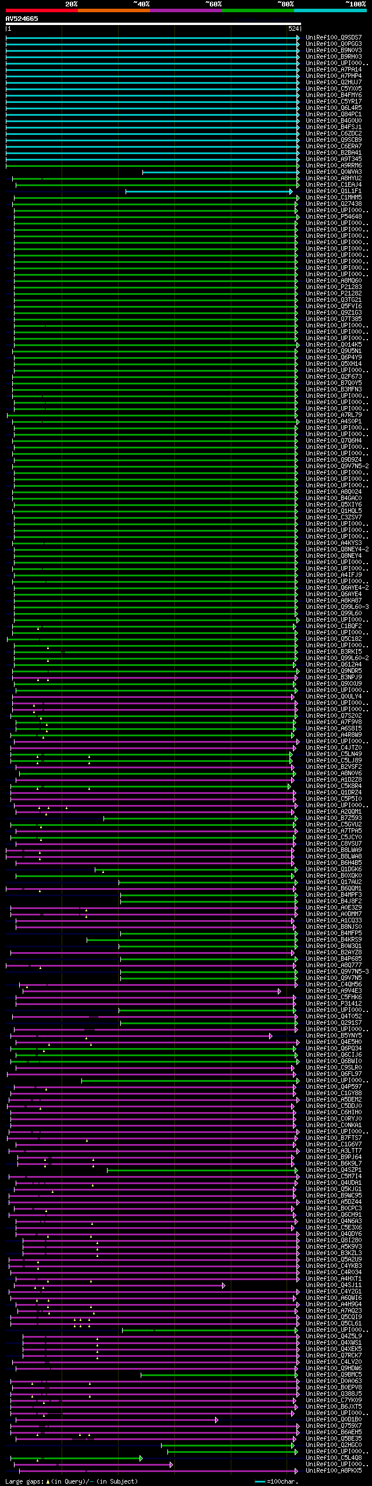Click the cyan ~100% identity legend segment
Viewport: 372px width, 1486px height.
click(330, 10)
